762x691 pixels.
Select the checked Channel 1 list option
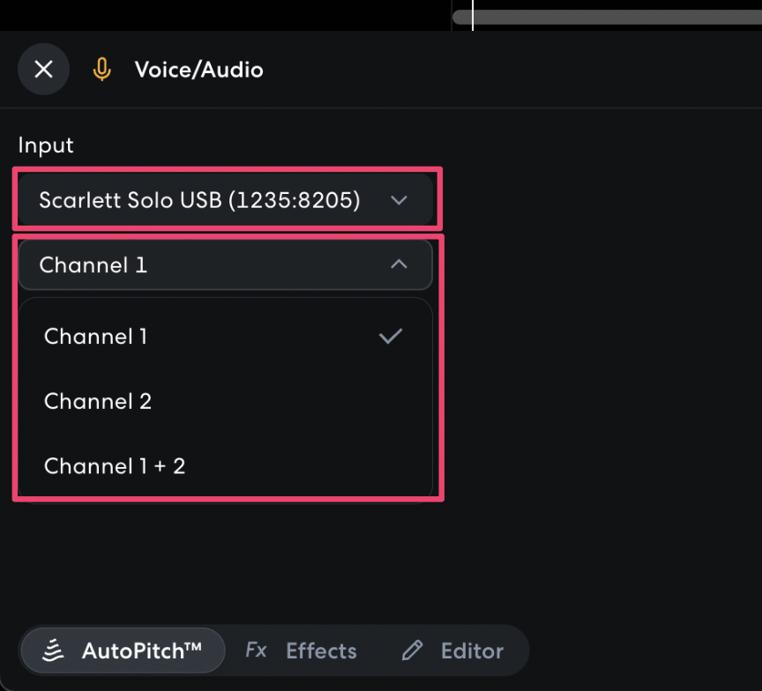tap(95, 336)
